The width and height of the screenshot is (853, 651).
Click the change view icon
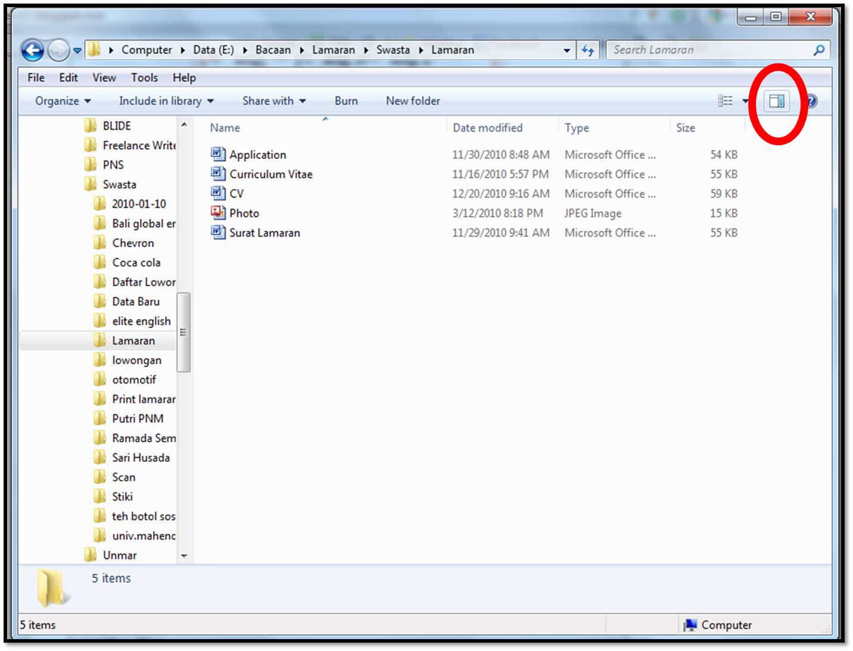click(725, 101)
